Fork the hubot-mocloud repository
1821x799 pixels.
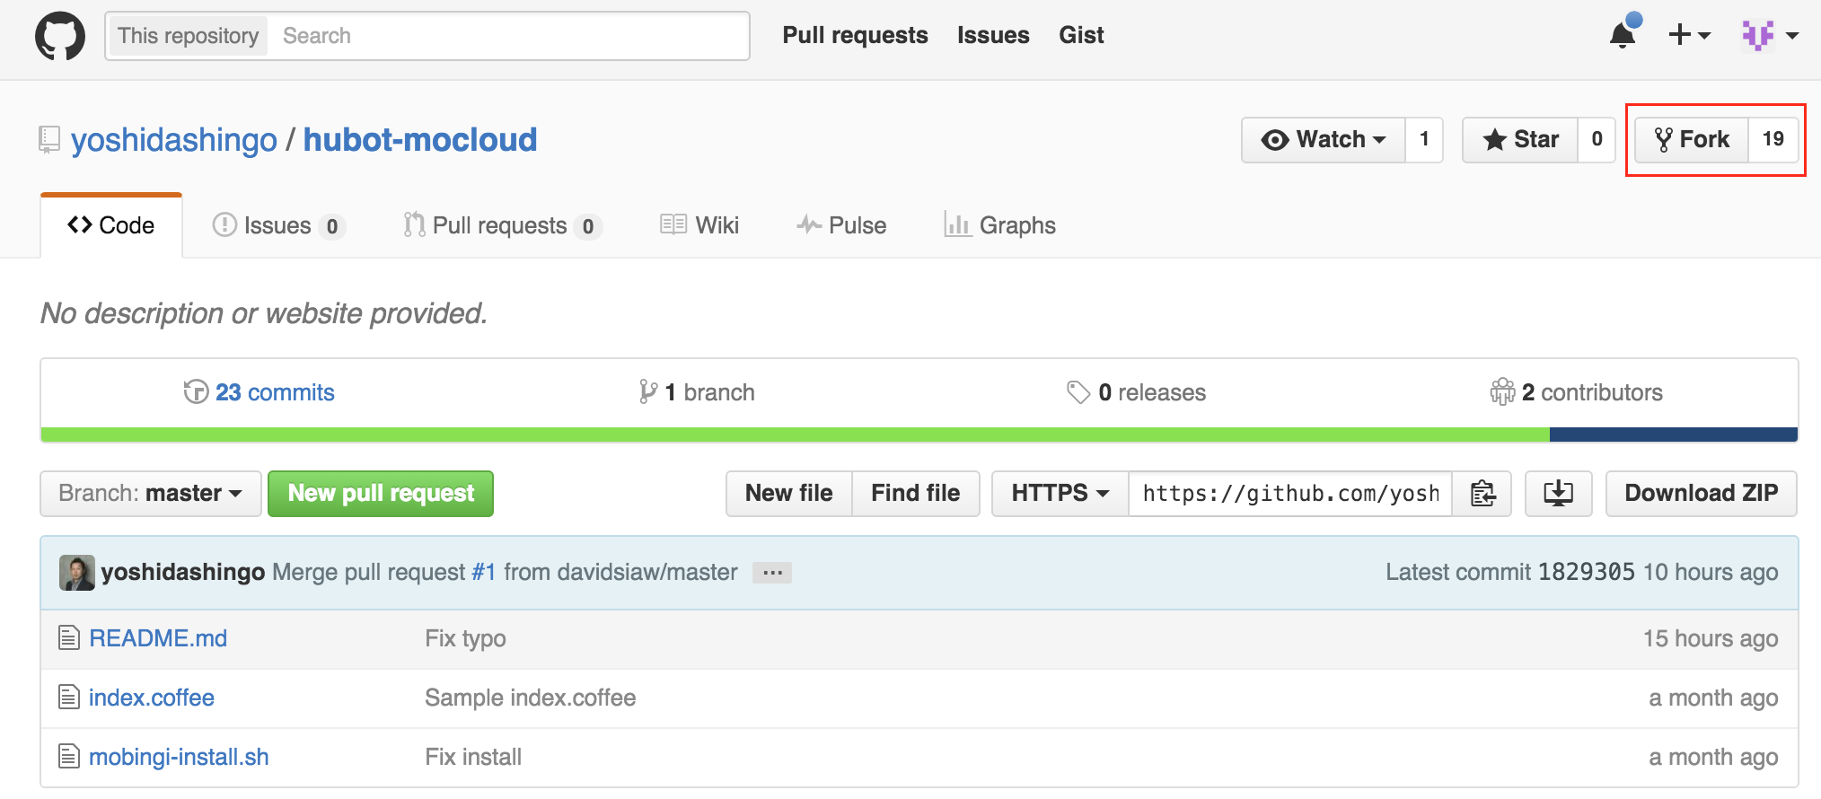[x=1692, y=139]
